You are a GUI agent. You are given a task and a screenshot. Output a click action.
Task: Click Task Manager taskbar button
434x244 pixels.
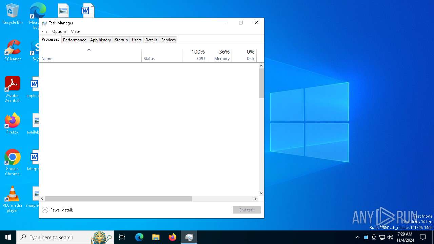tap(189, 237)
